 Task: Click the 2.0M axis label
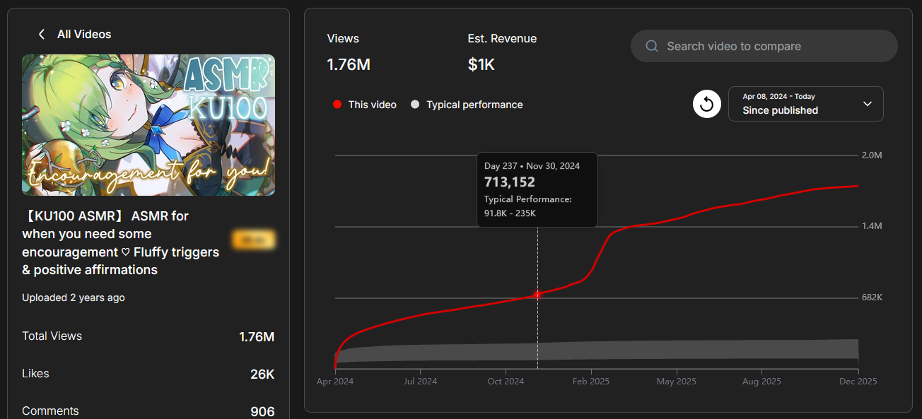tap(873, 155)
